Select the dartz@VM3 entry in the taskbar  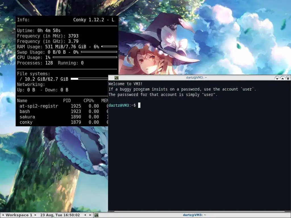pyautogui.click(x=194, y=215)
